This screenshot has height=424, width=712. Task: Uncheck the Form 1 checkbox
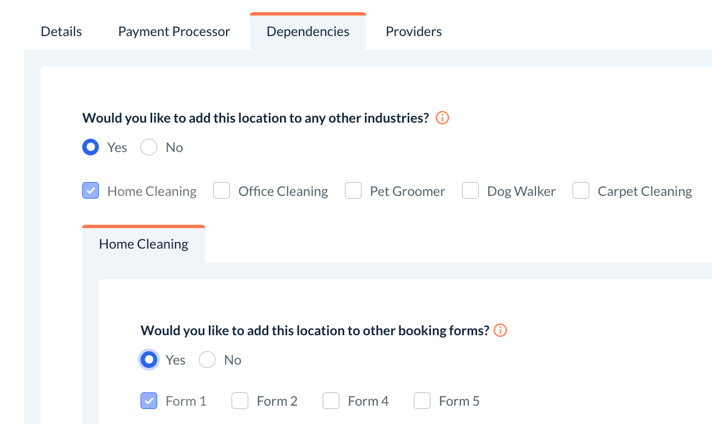[x=149, y=401]
